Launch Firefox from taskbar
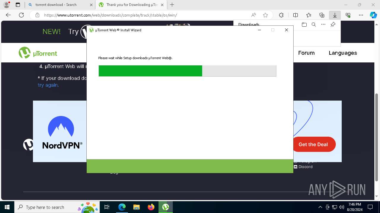The height and width of the screenshot is (213, 380). click(x=151, y=207)
